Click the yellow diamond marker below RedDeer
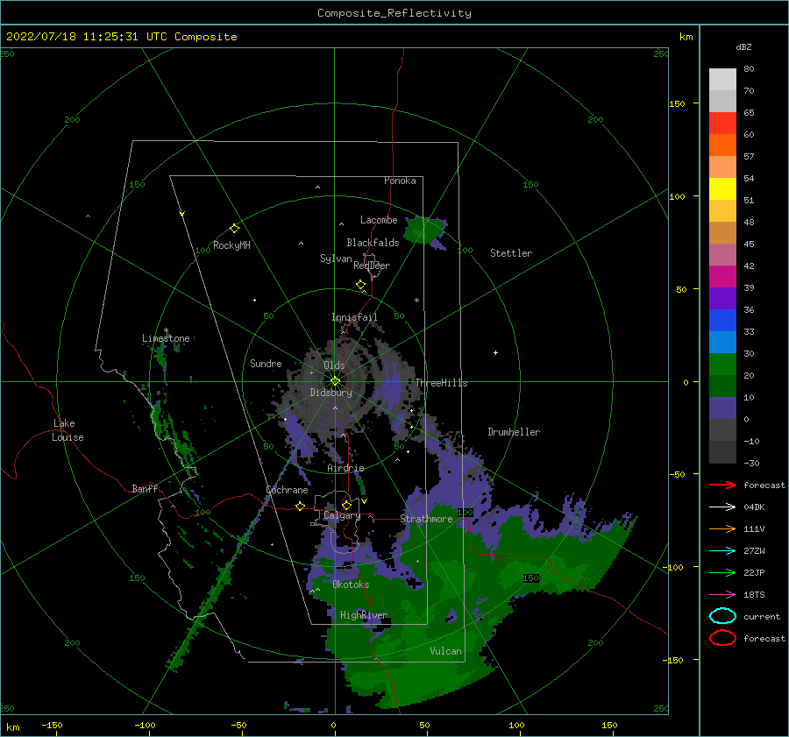The image size is (789, 737). pyautogui.click(x=361, y=285)
